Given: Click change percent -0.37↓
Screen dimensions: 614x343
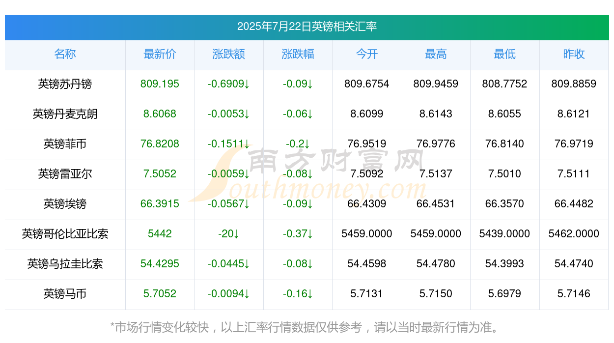Looking at the screenshot, I should (298, 234).
